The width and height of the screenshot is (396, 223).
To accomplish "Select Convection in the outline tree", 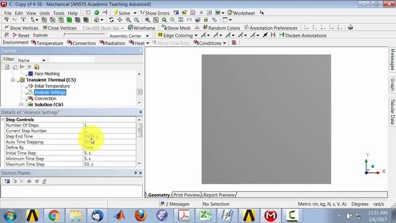I will 45,98.
